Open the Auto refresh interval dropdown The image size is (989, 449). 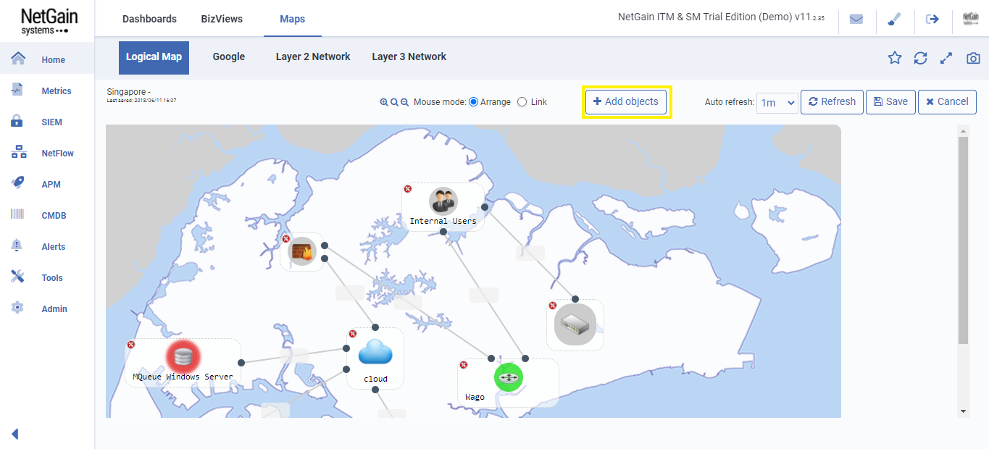[x=777, y=103]
